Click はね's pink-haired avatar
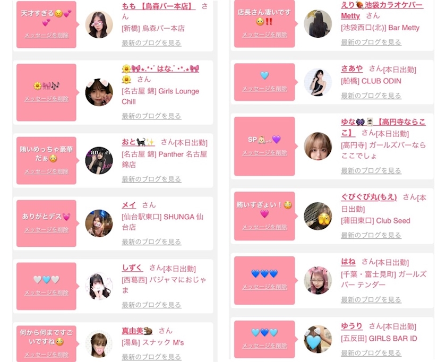This screenshot has height=362, width=446. tap(318, 280)
